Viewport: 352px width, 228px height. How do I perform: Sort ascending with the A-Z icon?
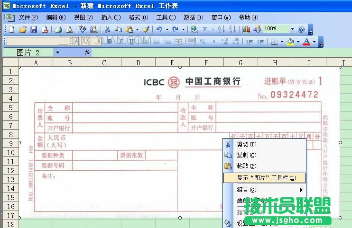coord(221,29)
